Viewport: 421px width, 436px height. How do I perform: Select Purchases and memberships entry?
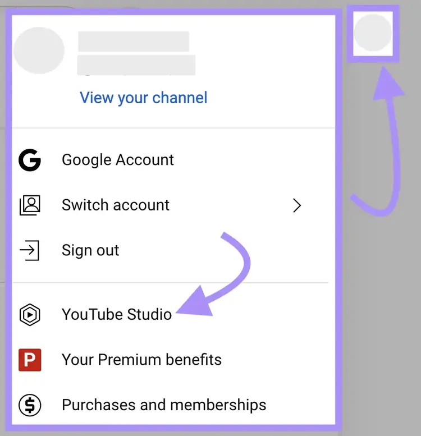[x=173, y=405]
